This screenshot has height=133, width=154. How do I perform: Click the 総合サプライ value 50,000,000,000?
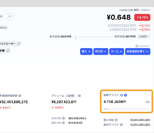pos(140,125)
